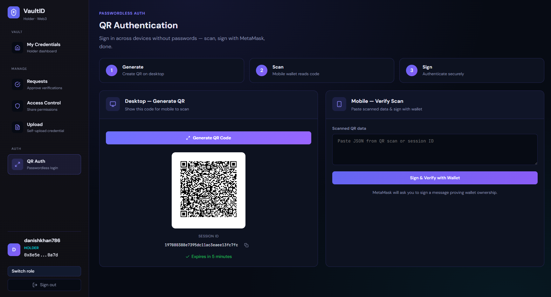Open Access Control in the sidebar
Viewport: 551px width, 297px height.
[44, 106]
